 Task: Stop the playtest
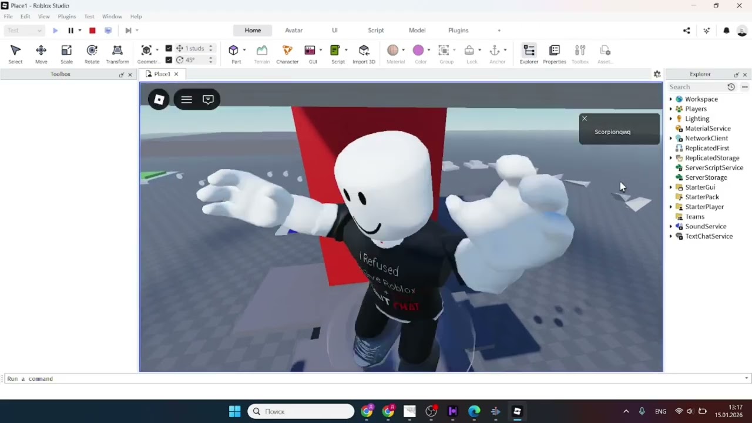click(x=92, y=31)
